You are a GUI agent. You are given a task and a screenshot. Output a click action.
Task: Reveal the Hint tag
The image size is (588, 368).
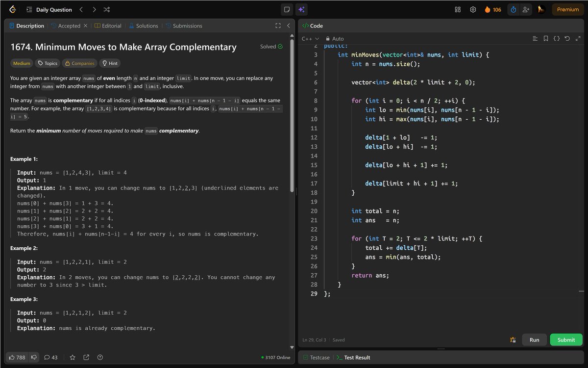(x=110, y=63)
